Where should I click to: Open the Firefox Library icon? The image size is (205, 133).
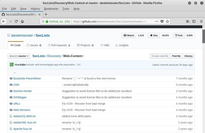click(x=188, y=22)
